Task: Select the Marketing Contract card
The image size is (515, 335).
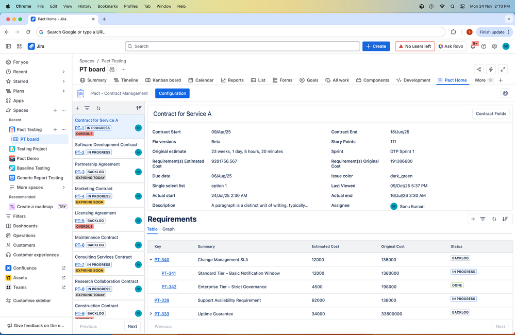Action: tap(108, 195)
